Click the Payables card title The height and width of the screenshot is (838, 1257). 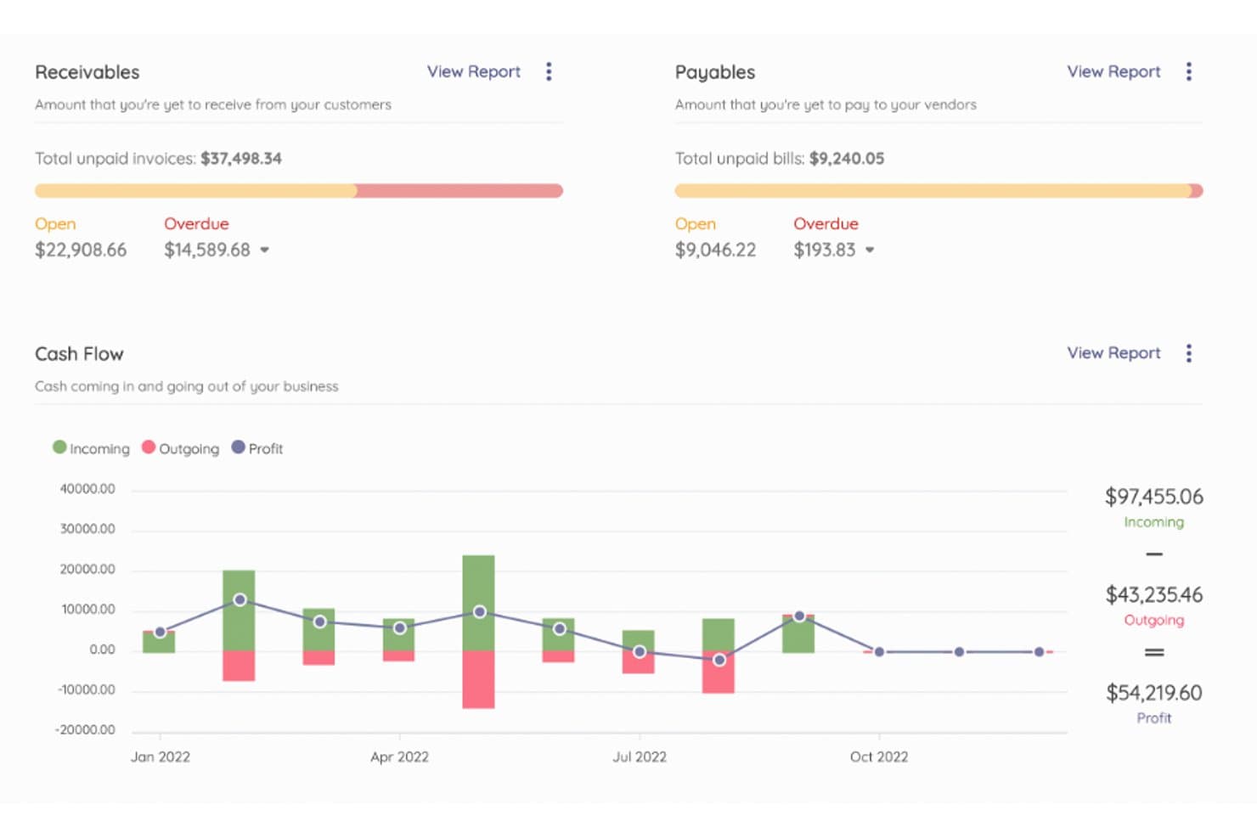[715, 72]
